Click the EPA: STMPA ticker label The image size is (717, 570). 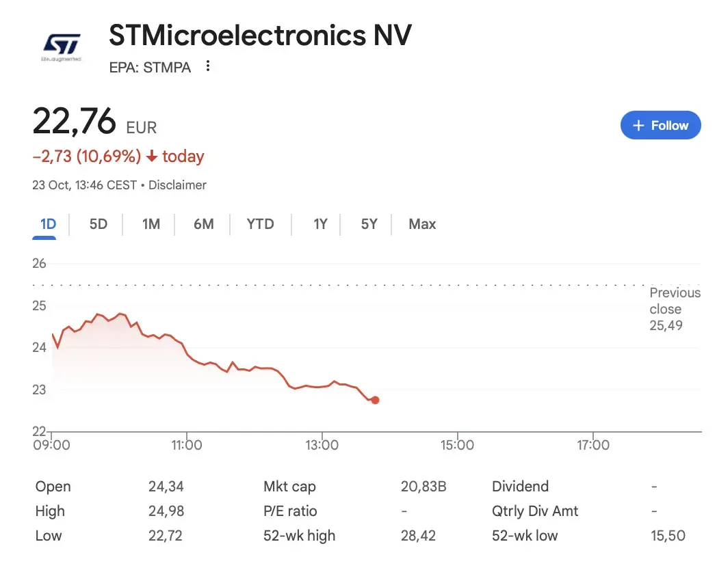150,67
